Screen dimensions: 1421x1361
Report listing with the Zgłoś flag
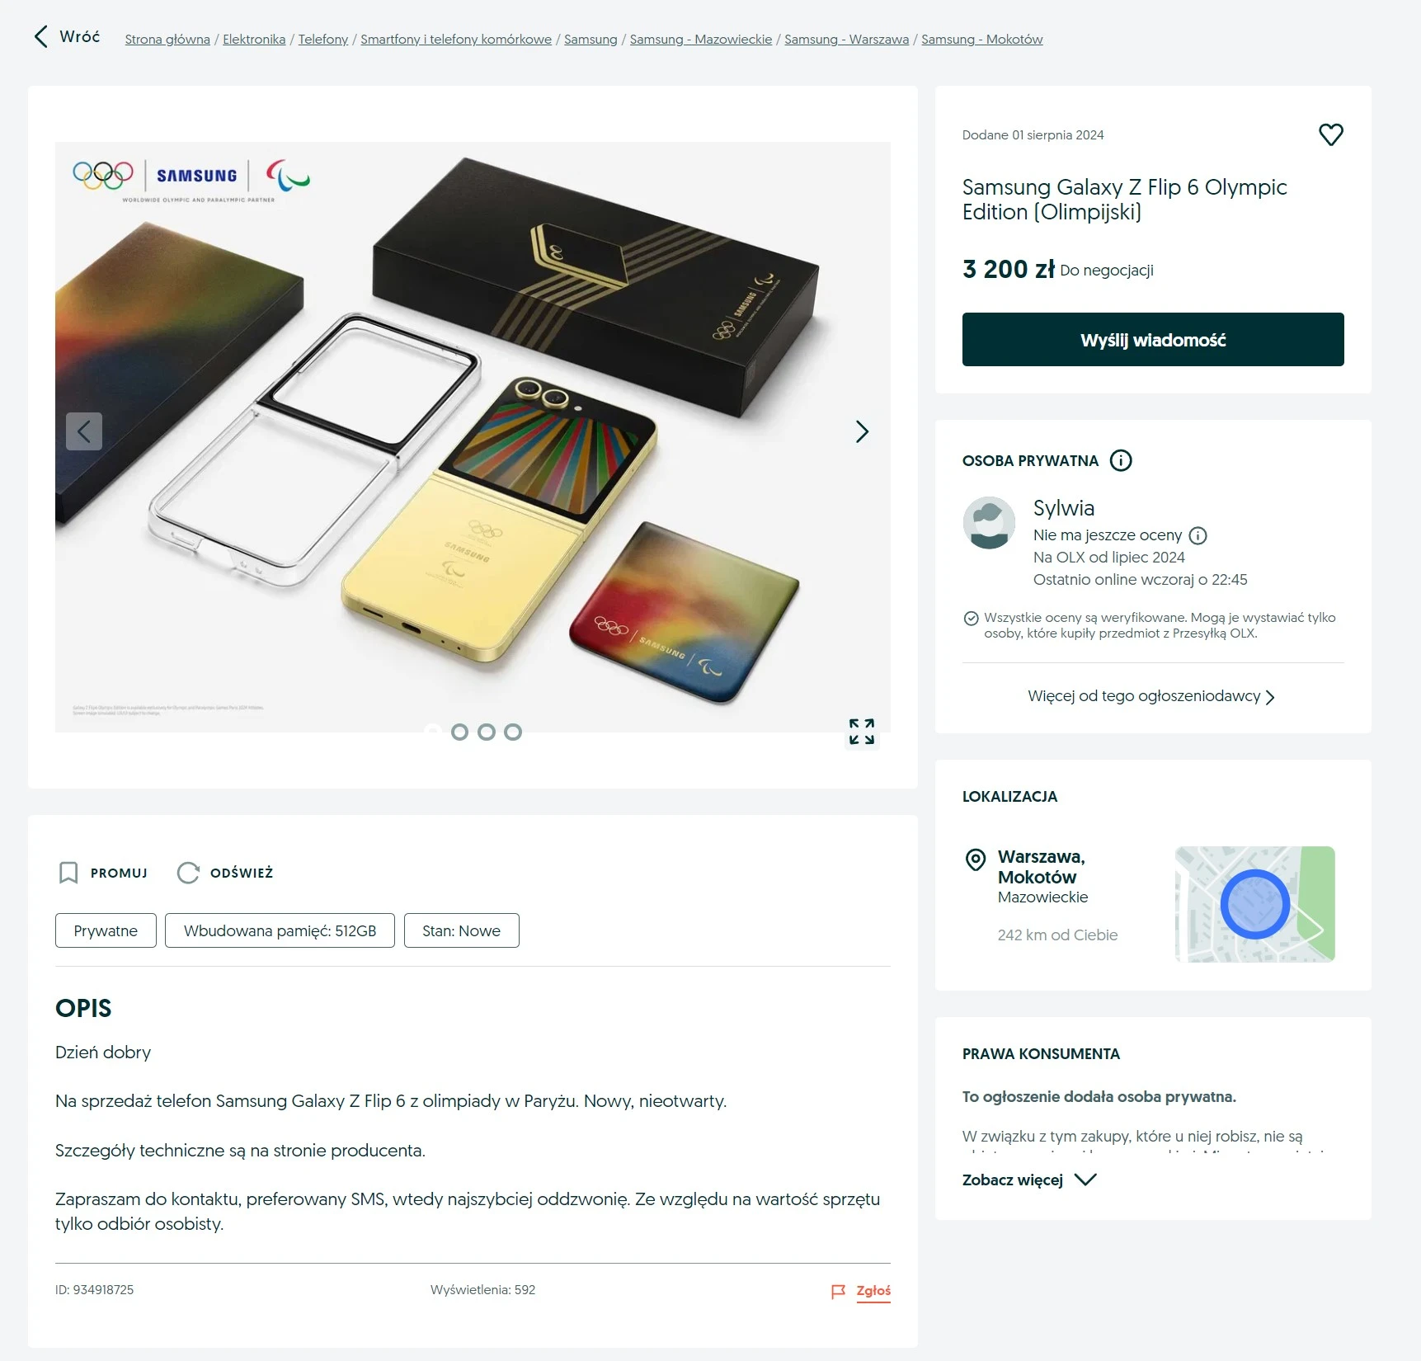(x=861, y=1291)
